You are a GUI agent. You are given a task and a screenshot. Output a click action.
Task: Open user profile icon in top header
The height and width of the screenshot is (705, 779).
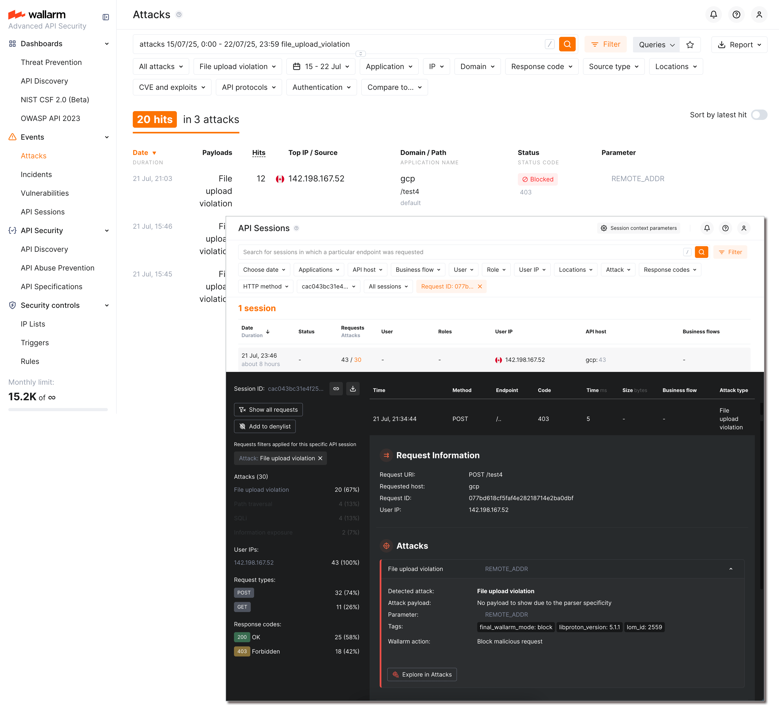tap(759, 15)
